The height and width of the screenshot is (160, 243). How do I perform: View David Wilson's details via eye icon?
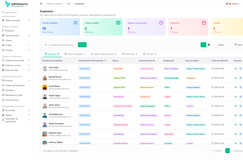[x=236, y=87]
